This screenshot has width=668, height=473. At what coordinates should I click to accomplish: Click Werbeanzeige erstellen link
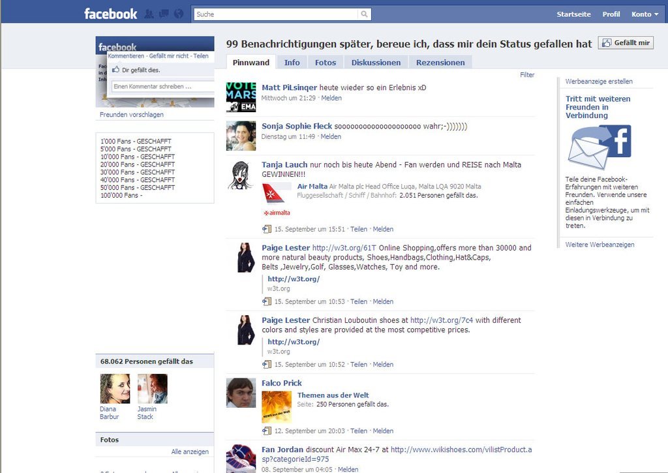[599, 82]
